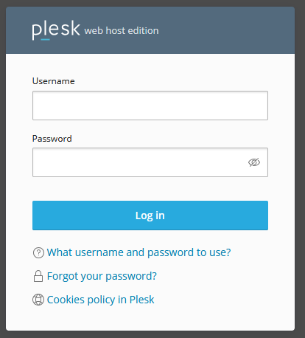Open the 'Cookies policy in Plesk' link

click(x=100, y=300)
